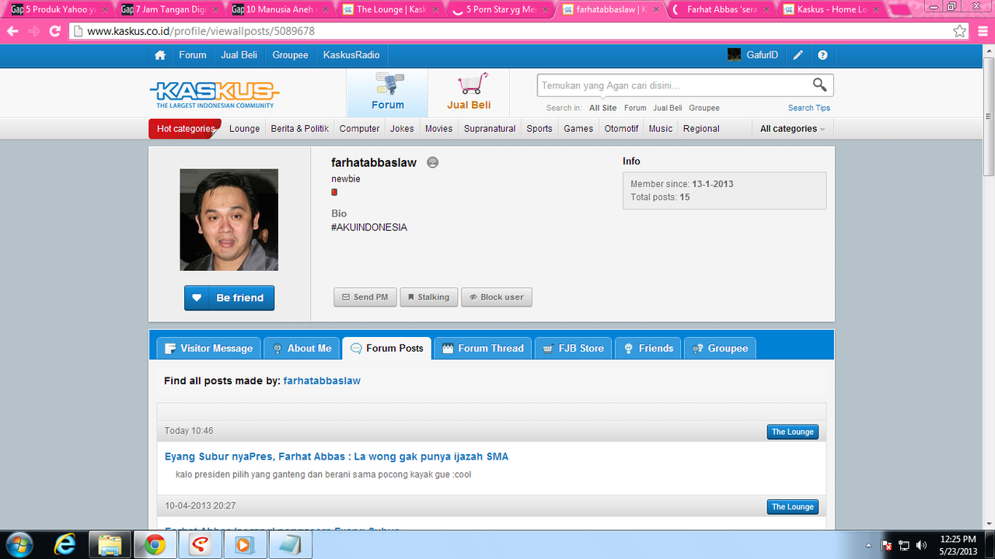Screen dimensions: 995x559
Task: Click the search magnifier icon
Action: click(x=819, y=85)
